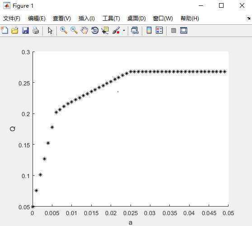Open a file with the folder icon
The image size is (252, 226).
tap(14, 30)
